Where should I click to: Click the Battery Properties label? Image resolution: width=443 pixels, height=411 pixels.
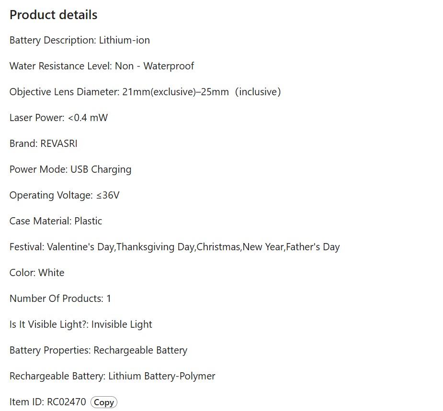[50, 350]
